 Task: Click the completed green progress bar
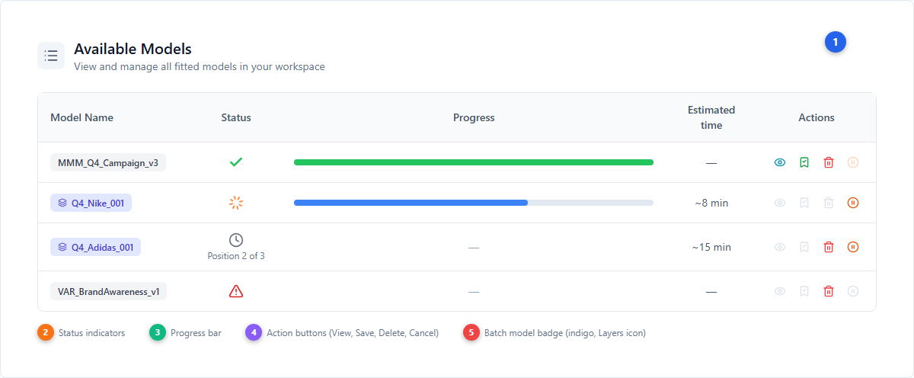[x=474, y=162]
